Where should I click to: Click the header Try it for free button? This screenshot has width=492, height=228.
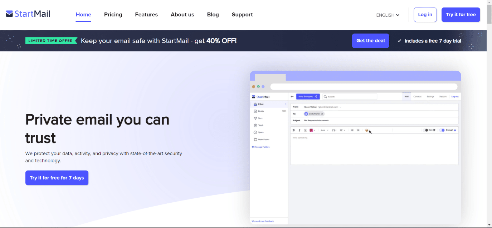click(461, 15)
